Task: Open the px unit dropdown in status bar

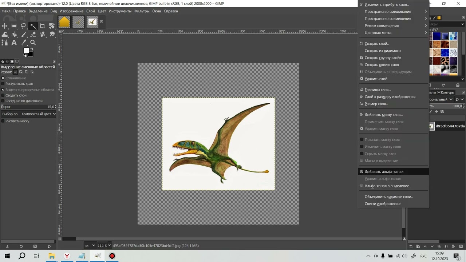Action: 90,246
